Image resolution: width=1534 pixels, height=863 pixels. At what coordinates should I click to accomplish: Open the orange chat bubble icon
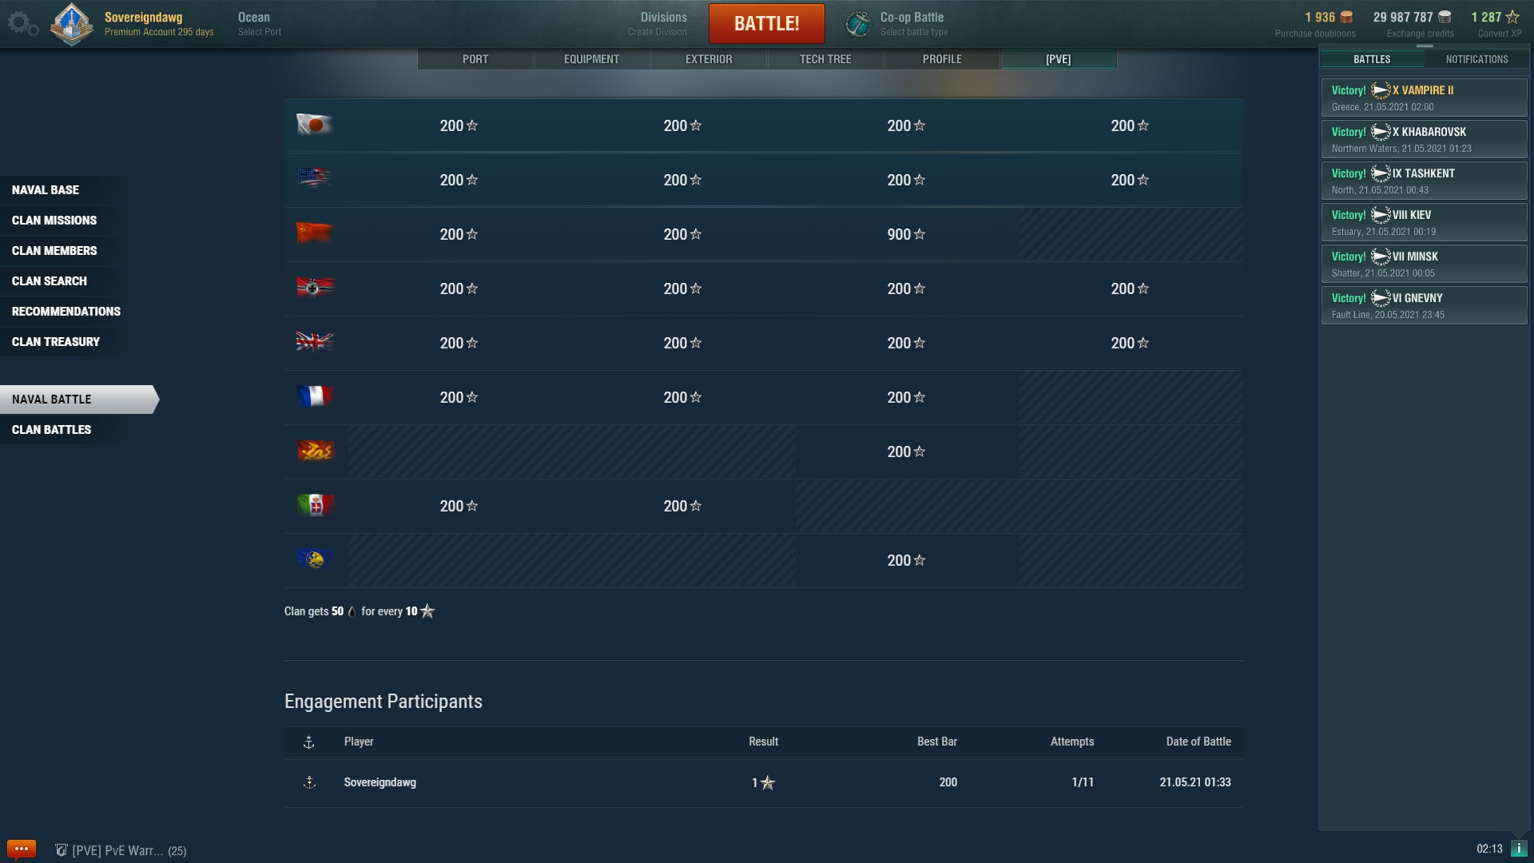tap(22, 849)
